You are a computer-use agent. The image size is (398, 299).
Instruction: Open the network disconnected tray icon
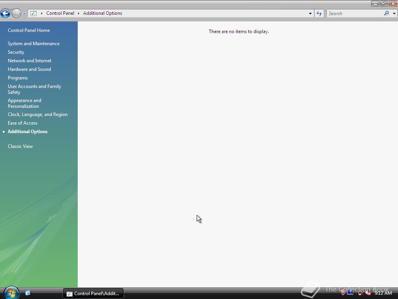pyautogui.click(x=361, y=293)
